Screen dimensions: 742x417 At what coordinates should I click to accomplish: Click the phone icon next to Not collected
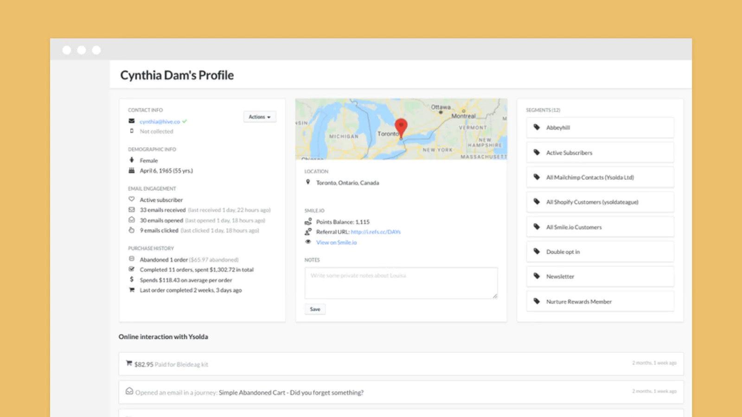pos(132,131)
